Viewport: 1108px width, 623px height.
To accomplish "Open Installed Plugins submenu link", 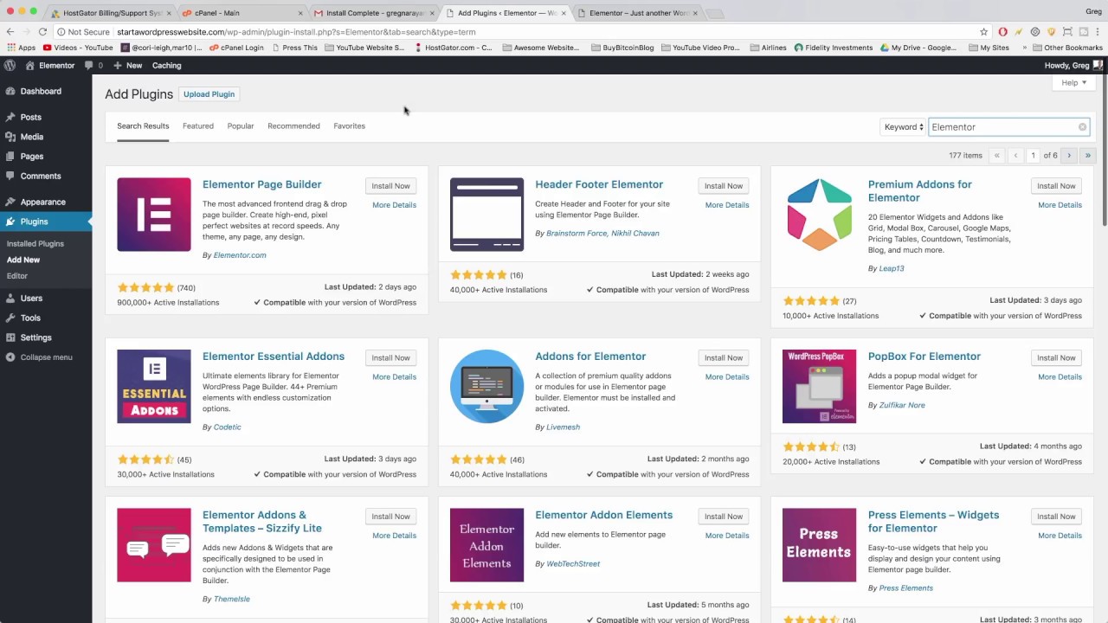I will pos(35,244).
